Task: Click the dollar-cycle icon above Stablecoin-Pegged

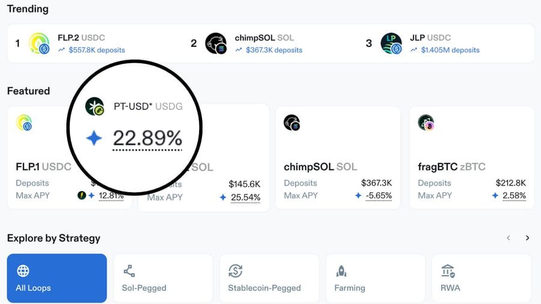Action: (235, 271)
